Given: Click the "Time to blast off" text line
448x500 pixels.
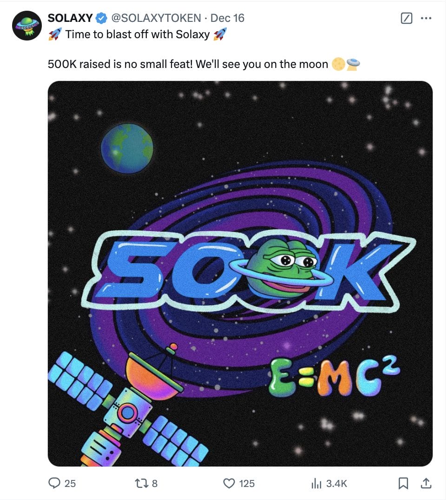Looking at the screenshot, I should pos(138,34).
